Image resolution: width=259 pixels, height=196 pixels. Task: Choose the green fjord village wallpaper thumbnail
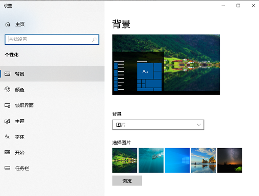[124, 160]
